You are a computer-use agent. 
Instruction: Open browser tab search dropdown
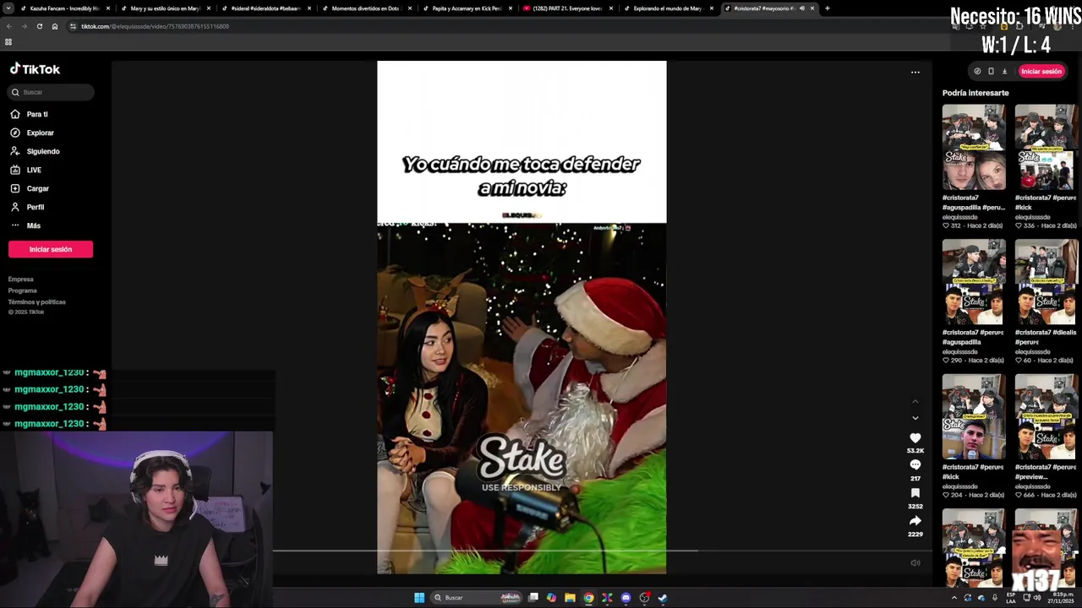pos(8,8)
